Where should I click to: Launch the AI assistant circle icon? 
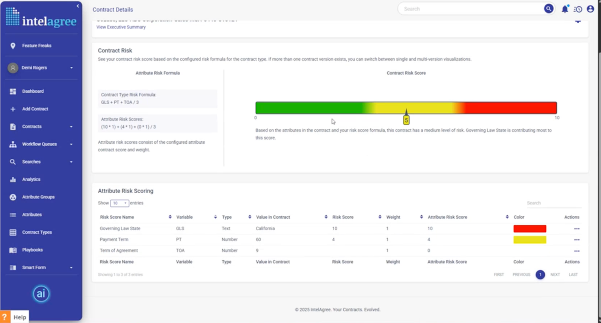tap(41, 294)
